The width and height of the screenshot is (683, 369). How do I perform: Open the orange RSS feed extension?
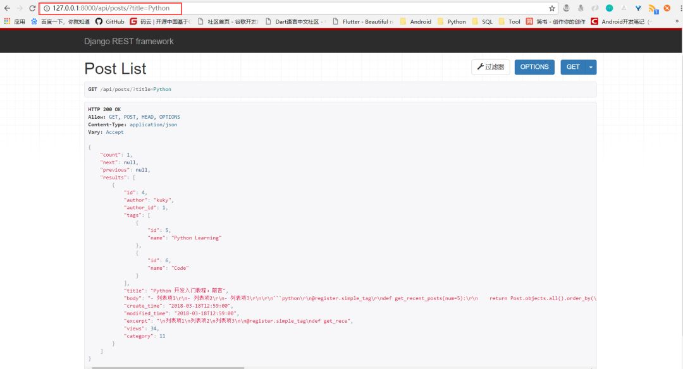point(653,8)
